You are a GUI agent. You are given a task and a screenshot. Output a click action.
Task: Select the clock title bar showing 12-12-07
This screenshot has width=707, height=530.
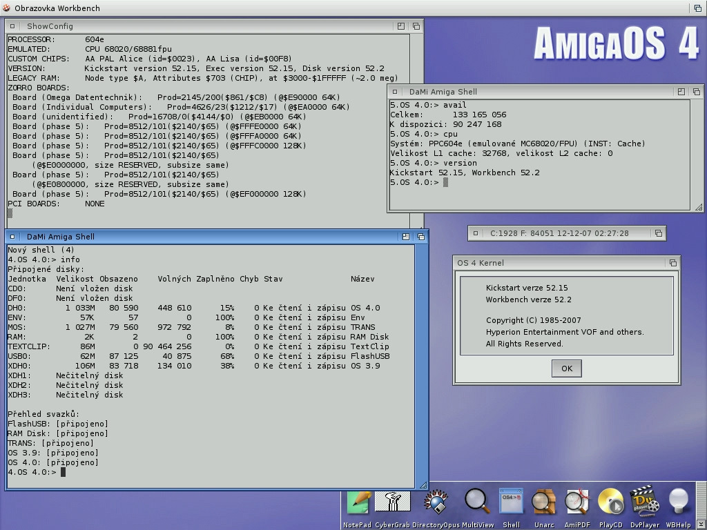point(559,233)
